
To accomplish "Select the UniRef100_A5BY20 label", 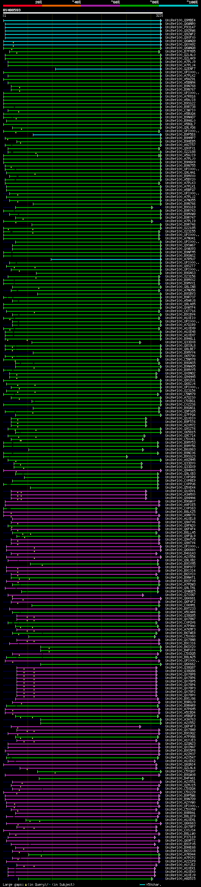I will point(180,180).
